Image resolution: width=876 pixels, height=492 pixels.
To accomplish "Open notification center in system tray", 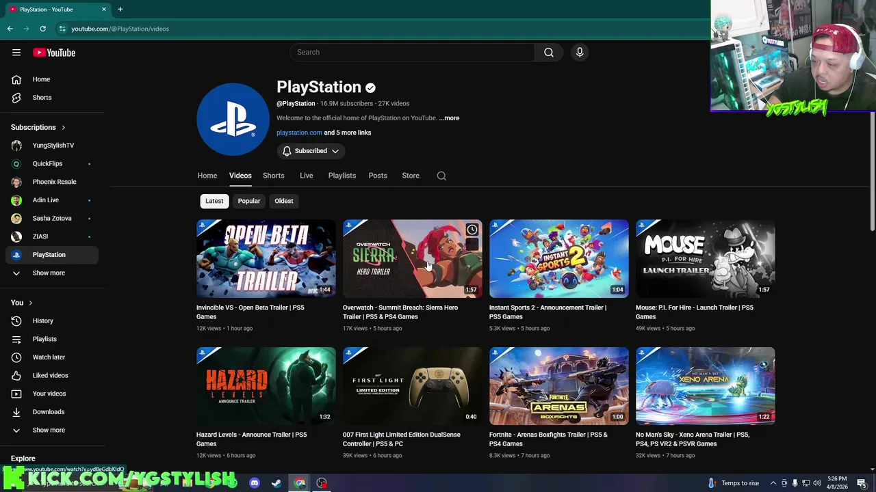I will pyautogui.click(x=862, y=483).
